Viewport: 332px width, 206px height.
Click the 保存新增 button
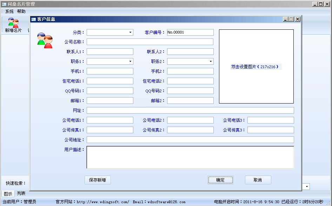tap(98, 180)
